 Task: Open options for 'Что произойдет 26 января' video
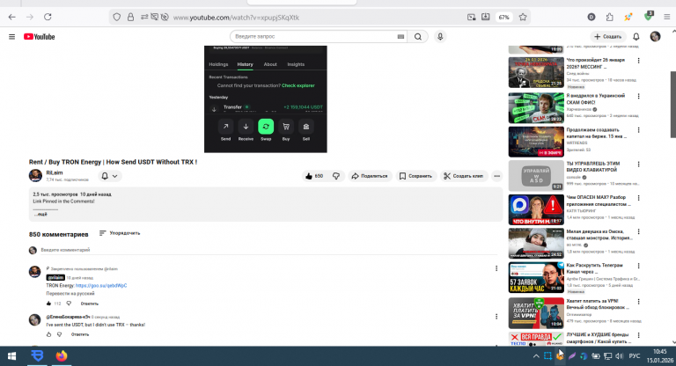coord(638,61)
